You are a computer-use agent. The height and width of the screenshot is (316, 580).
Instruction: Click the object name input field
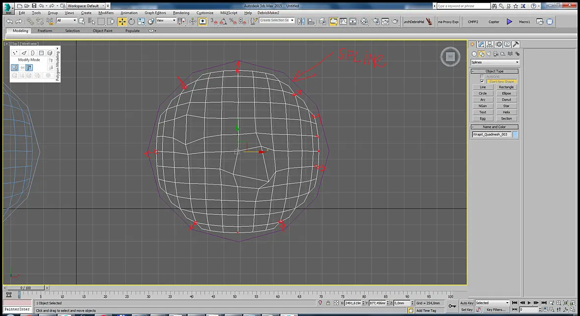click(492, 134)
